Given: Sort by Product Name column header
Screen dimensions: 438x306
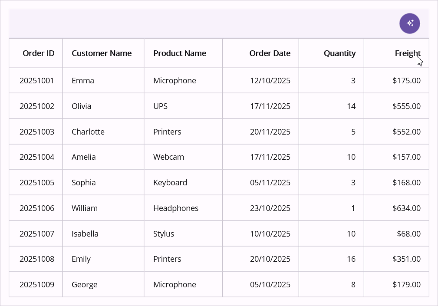Looking at the screenshot, I should point(180,53).
